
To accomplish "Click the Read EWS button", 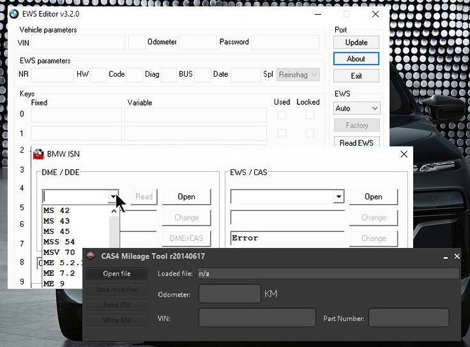I will point(357,142).
